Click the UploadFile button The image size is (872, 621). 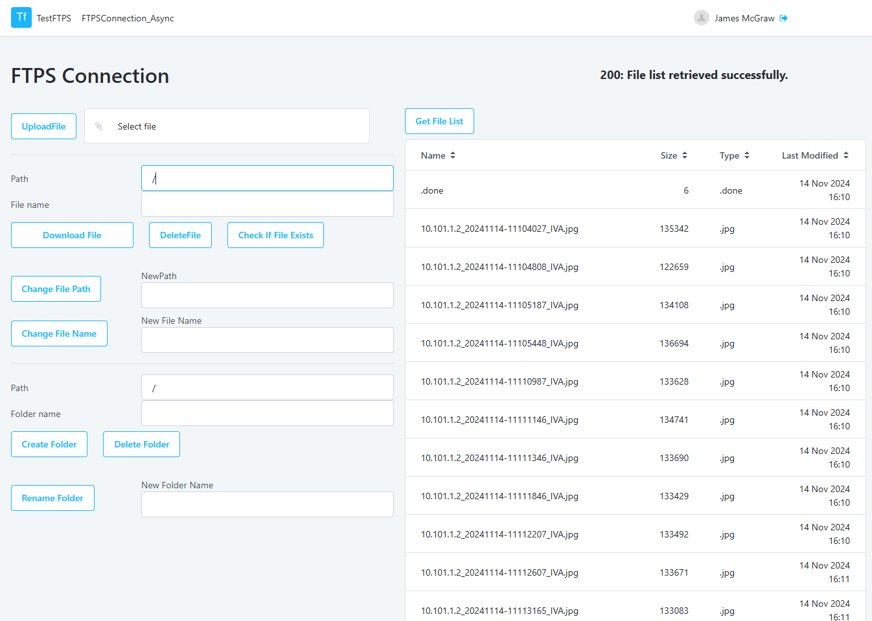coord(43,126)
